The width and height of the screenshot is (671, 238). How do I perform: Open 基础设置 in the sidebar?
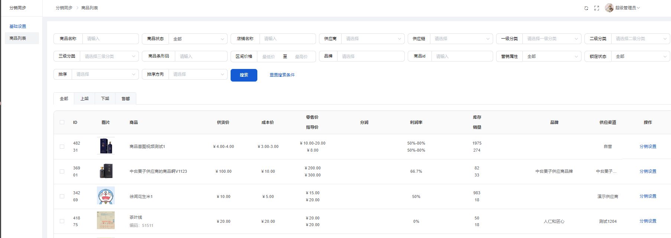click(18, 26)
